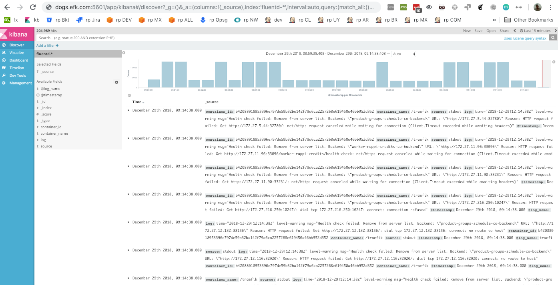Image resolution: width=558 pixels, height=285 pixels.
Task: Click the _index field
Action: (46, 108)
